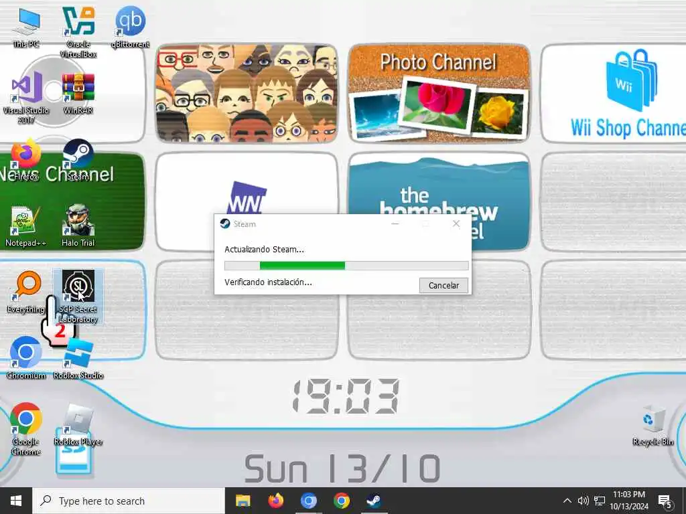Open the notification center icon
The width and height of the screenshot is (686, 514).
pos(665,501)
